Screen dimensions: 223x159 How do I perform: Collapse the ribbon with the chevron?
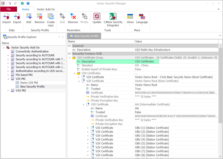[219, 9]
